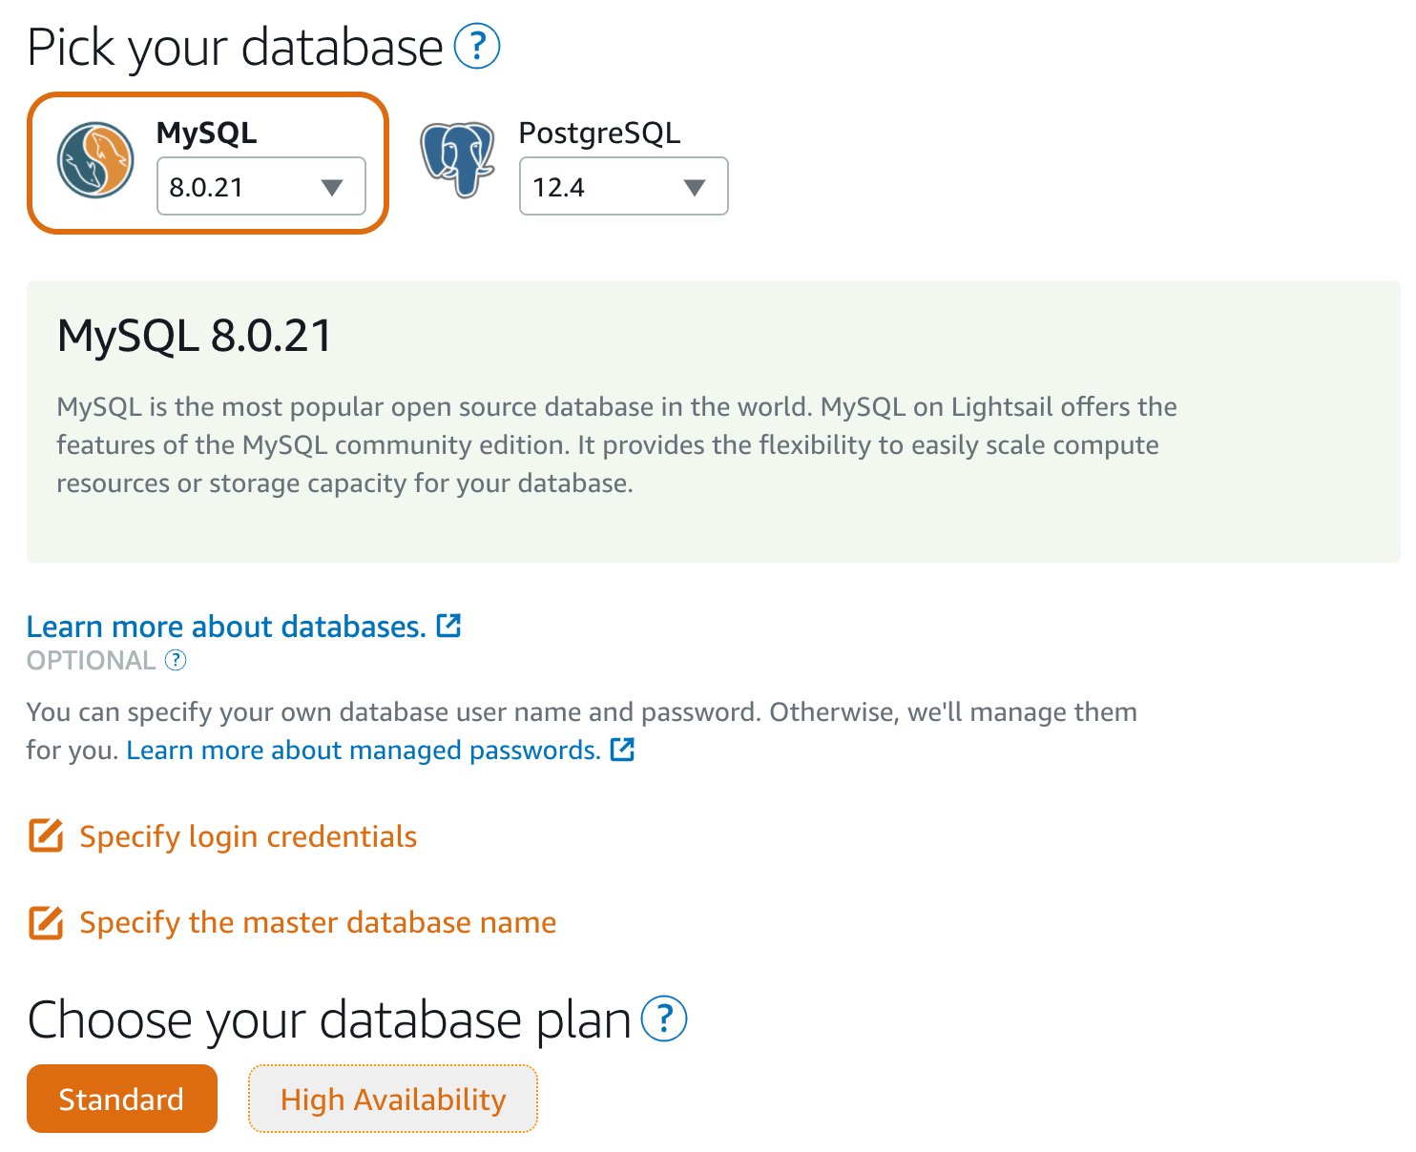Open Learn more about managed passwords link
Viewport: 1416px width, 1152px height.
[364, 751]
